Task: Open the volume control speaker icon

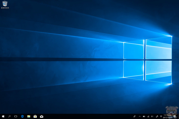Action: coord(152,116)
